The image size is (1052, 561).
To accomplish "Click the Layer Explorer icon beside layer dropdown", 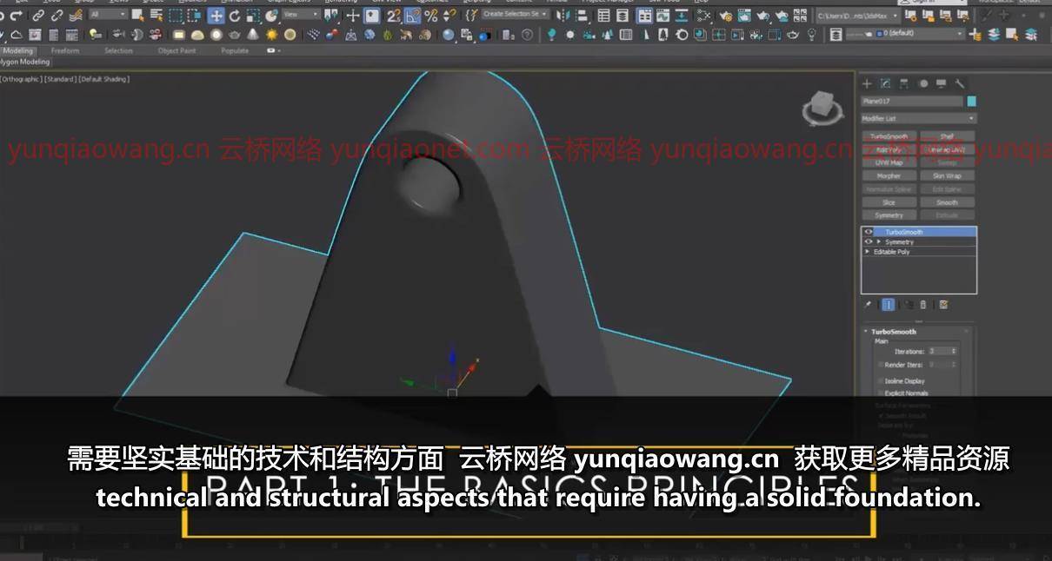I will (836, 34).
